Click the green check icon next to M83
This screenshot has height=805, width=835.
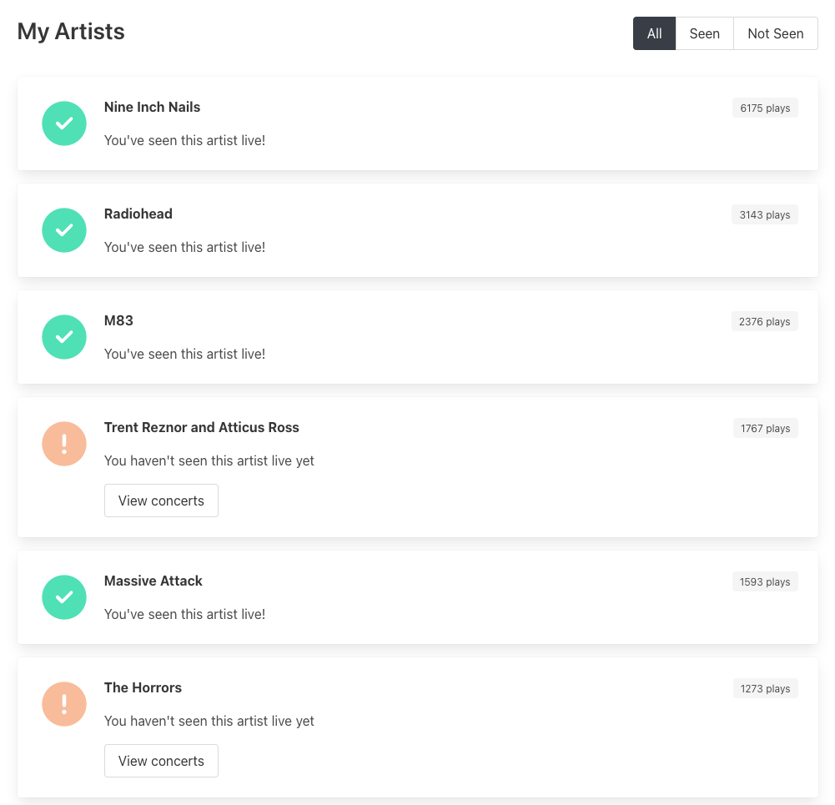click(x=64, y=336)
